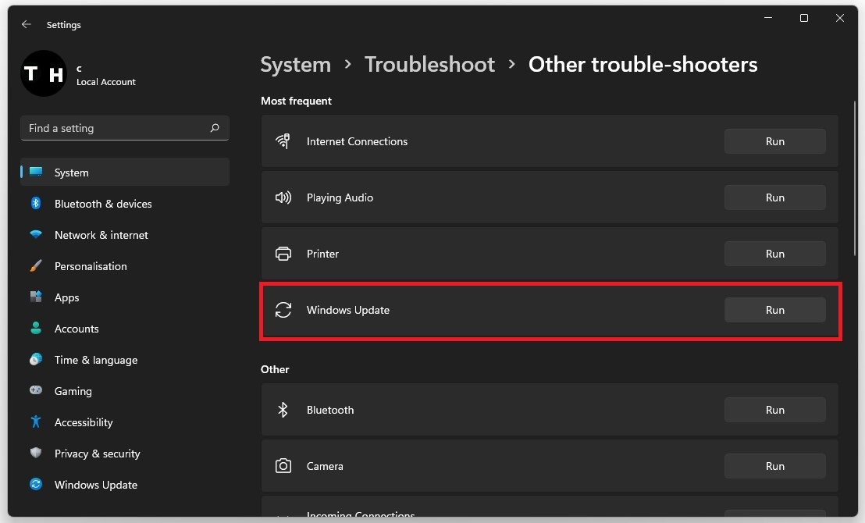Open Apps settings page
The height and width of the screenshot is (523, 865).
click(x=125, y=297)
